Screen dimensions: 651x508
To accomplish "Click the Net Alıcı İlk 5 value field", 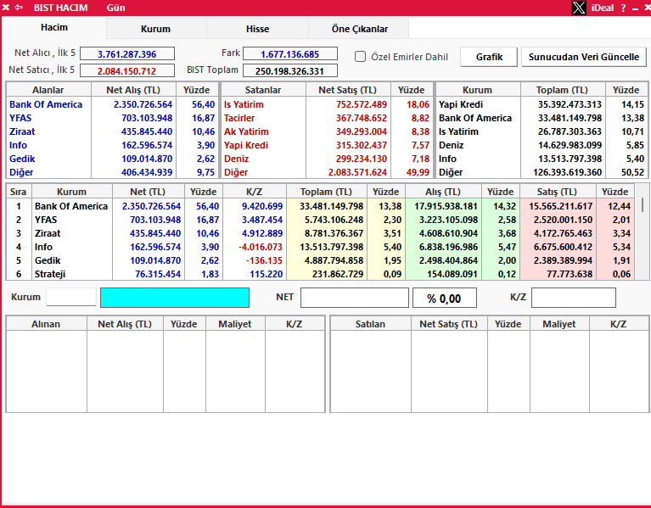I will click(x=127, y=54).
